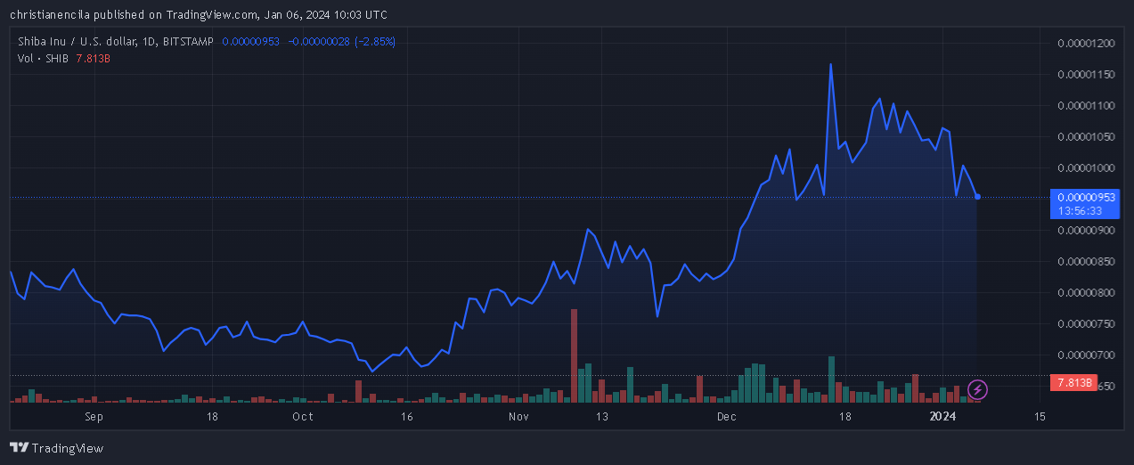This screenshot has height=465, width=1134.
Task: Select the Oct label on time axis
Action: pos(303,416)
